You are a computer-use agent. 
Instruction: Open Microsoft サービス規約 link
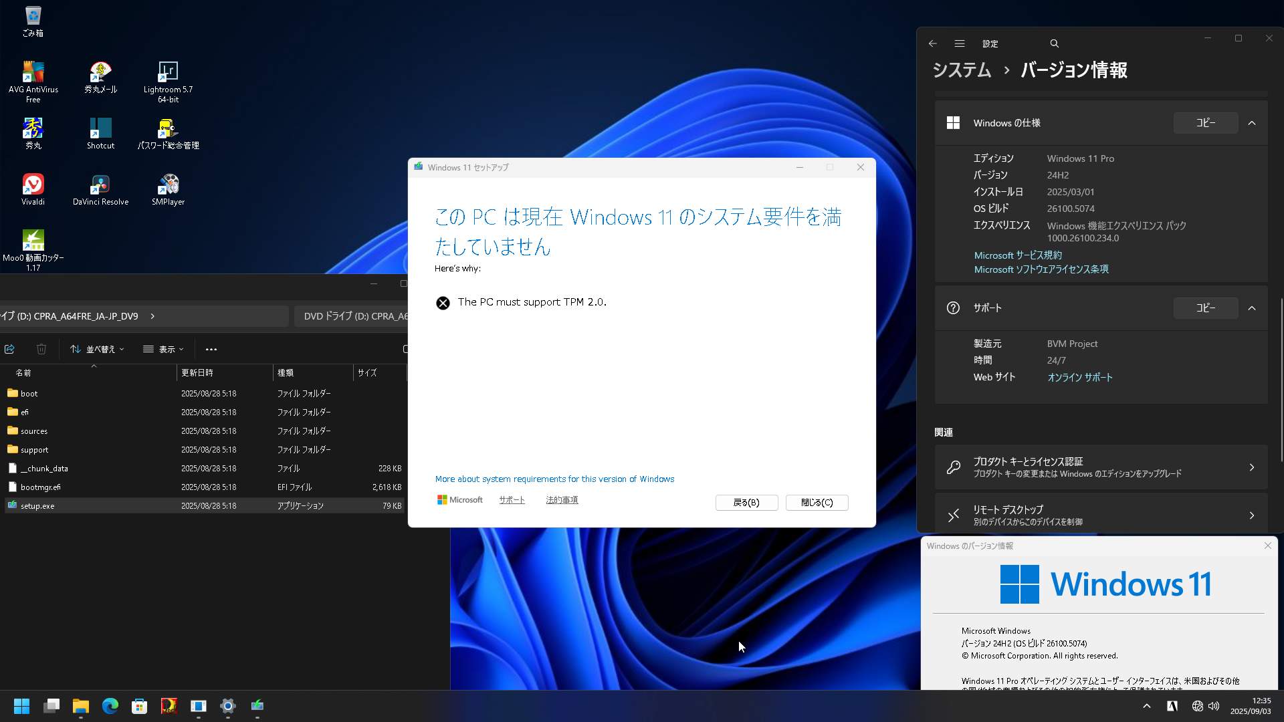(x=1018, y=255)
